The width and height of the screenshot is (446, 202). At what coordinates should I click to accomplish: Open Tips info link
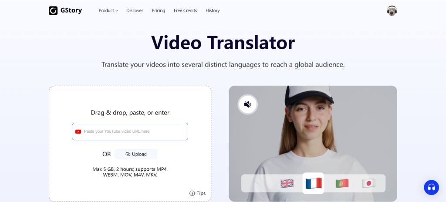[x=197, y=193]
